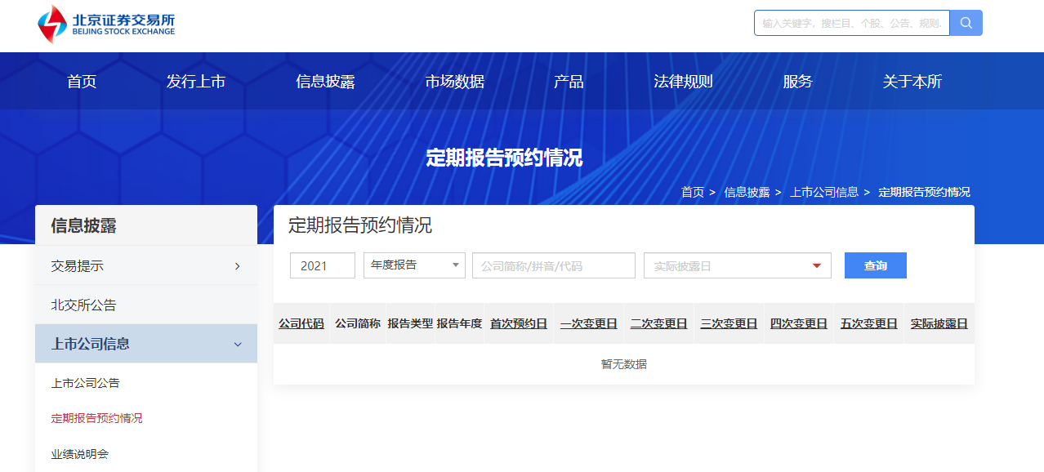The width and height of the screenshot is (1044, 472).
Task: Click the 首页 breadcrumb link
Action: (692, 192)
